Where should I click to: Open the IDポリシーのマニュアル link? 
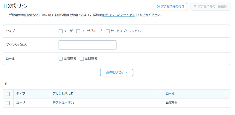point(118,15)
